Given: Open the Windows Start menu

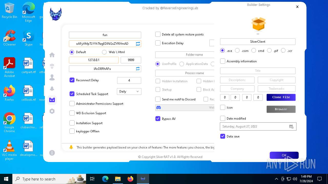Looking at the screenshot, I should pos(6,179).
